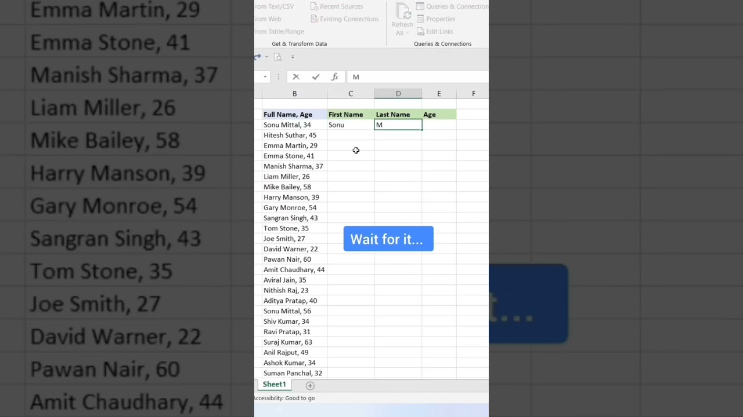Select the cell Ravi Pratap, 31

(x=294, y=332)
